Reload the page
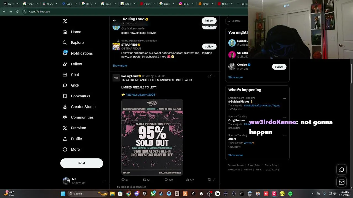The image size is (353, 198). (x=17, y=12)
